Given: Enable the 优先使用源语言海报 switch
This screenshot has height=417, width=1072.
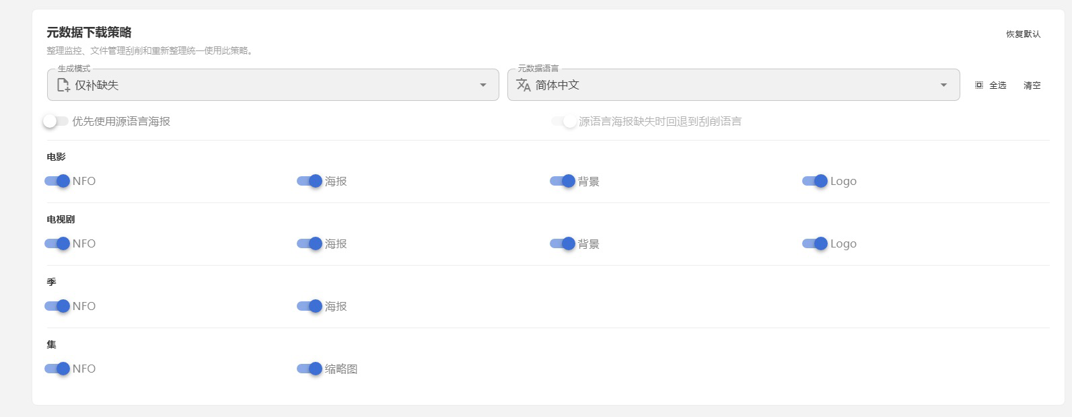Looking at the screenshot, I should [x=56, y=122].
